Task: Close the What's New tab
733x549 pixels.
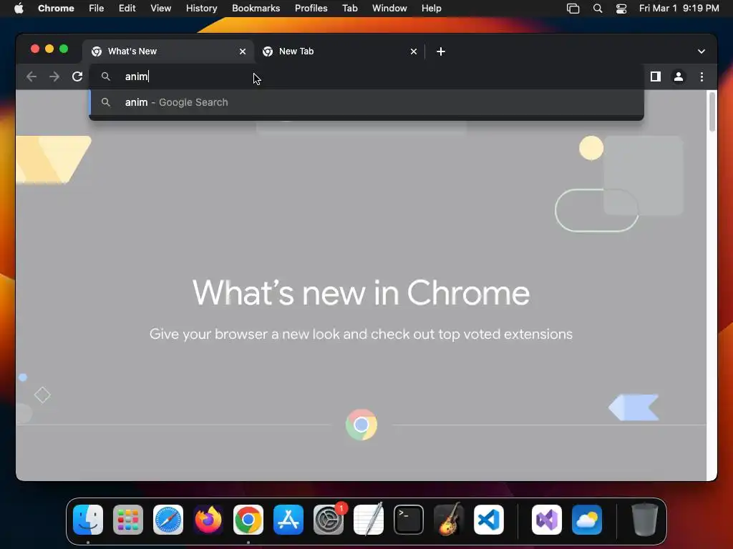Action: point(243,51)
